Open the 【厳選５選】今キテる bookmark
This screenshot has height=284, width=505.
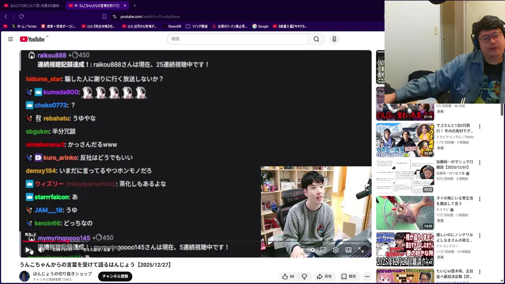290,26
